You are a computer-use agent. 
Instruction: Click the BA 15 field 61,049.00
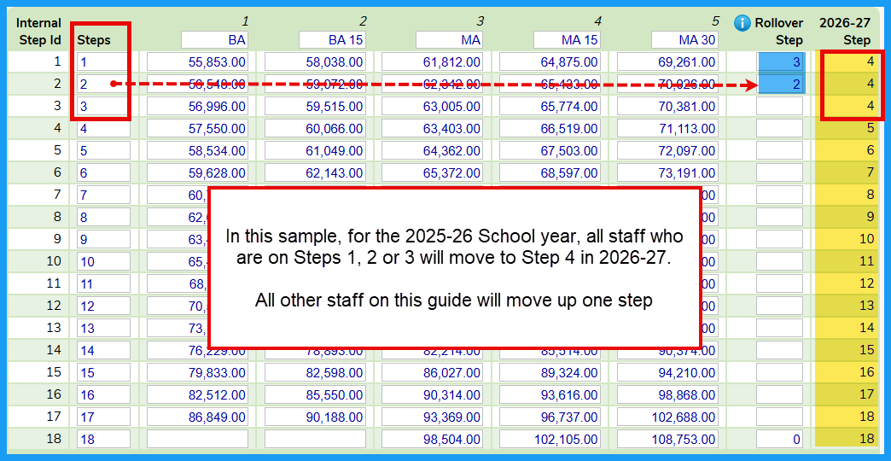tap(316, 150)
